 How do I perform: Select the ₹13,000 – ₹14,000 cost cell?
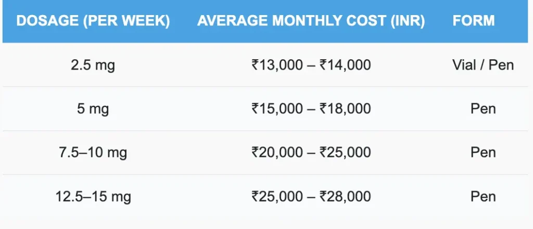click(311, 65)
